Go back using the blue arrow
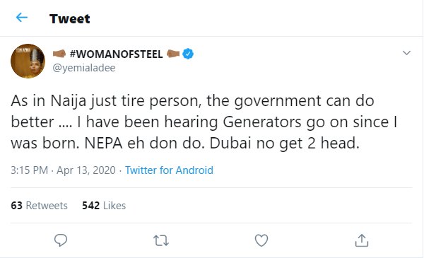Screen dimensions: 424x258 click(22, 18)
